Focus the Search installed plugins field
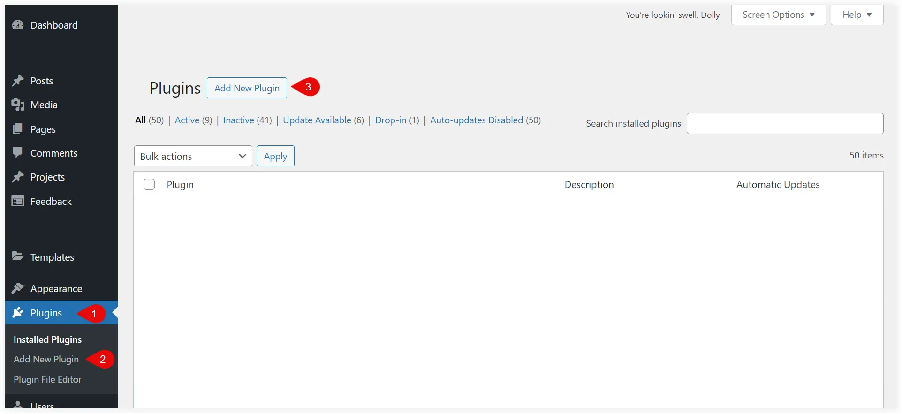This screenshot has height=414, width=902. [x=785, y=123]
